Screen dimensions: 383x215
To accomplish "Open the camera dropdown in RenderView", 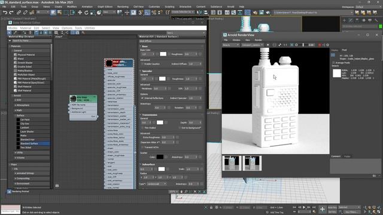I will (x=253, y=45).
